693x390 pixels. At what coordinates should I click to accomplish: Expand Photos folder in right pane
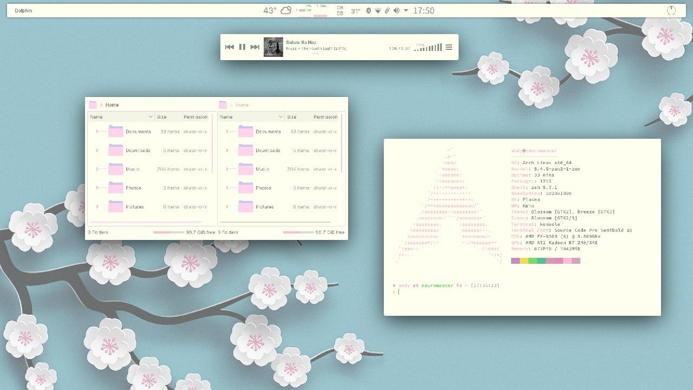coord(227,188)
